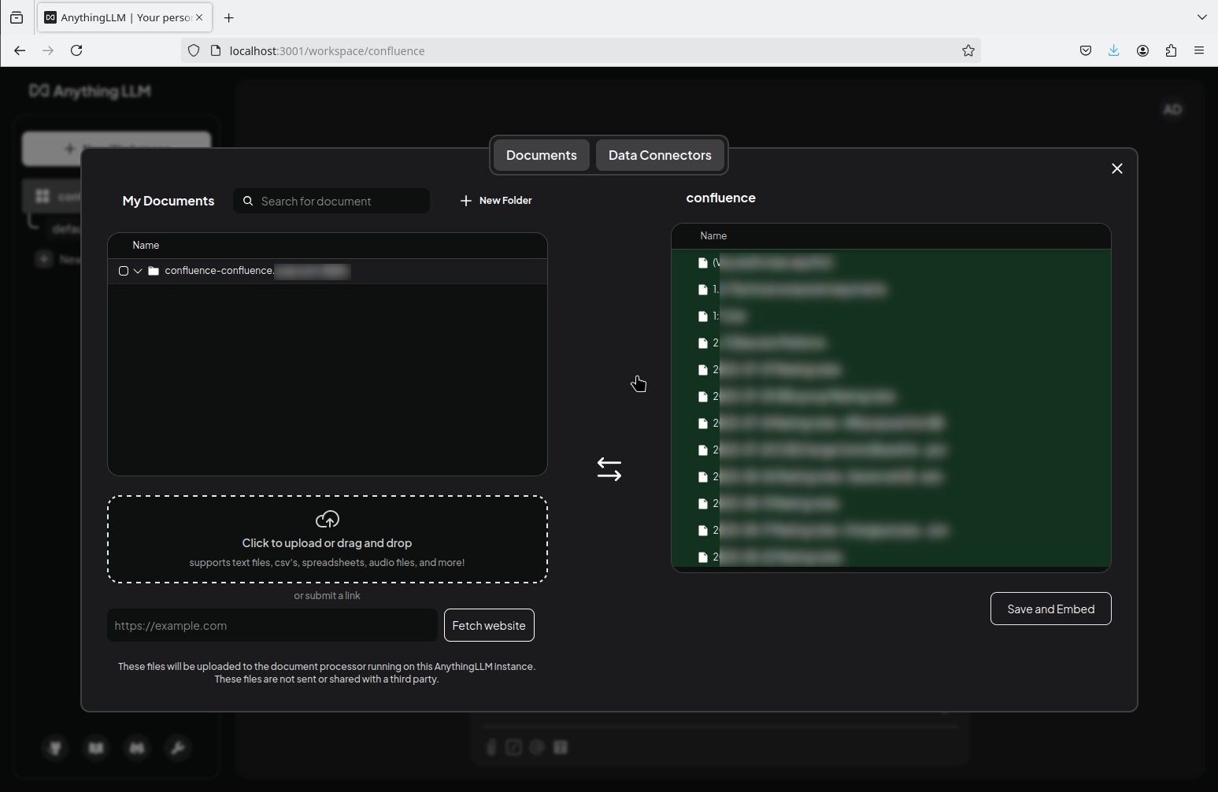The height and width of the screenshot is (792, 1218).
Task: Reload the current page
Action: click(76, 50)
